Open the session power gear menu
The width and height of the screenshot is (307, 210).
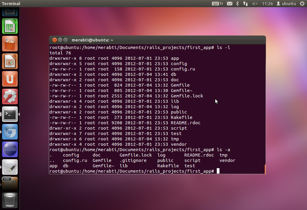pyautogui.click(x=302, y=4)
